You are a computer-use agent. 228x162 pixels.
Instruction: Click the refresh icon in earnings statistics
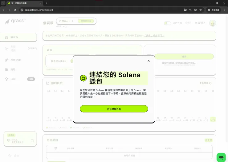[210, 83]
